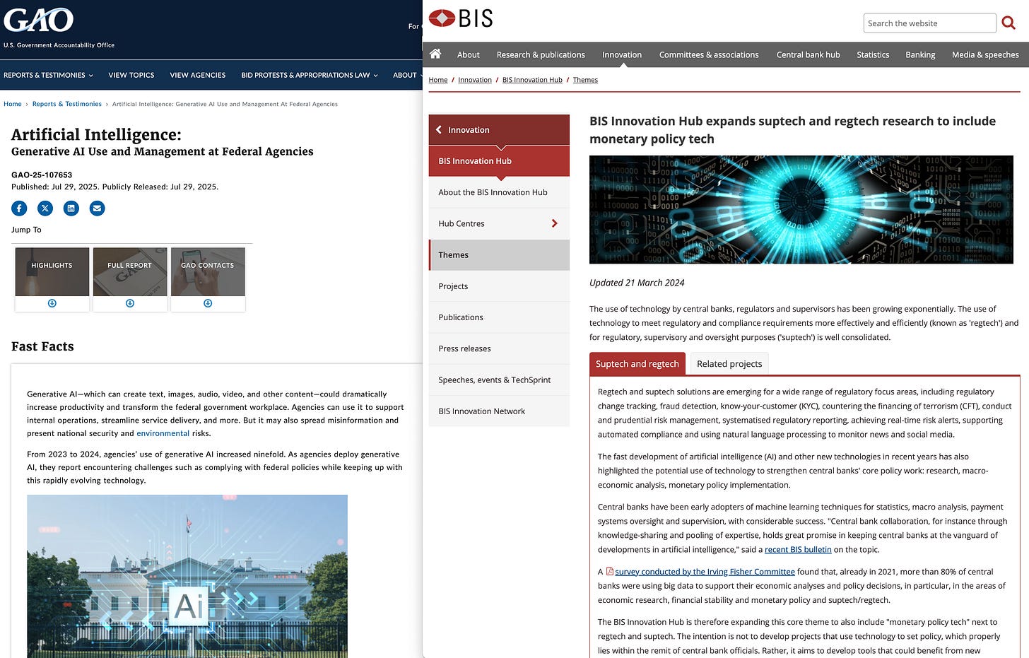This screenshot has height=658, width=1029.
Task: Share GAO report on X
Action: coord(45,208)
